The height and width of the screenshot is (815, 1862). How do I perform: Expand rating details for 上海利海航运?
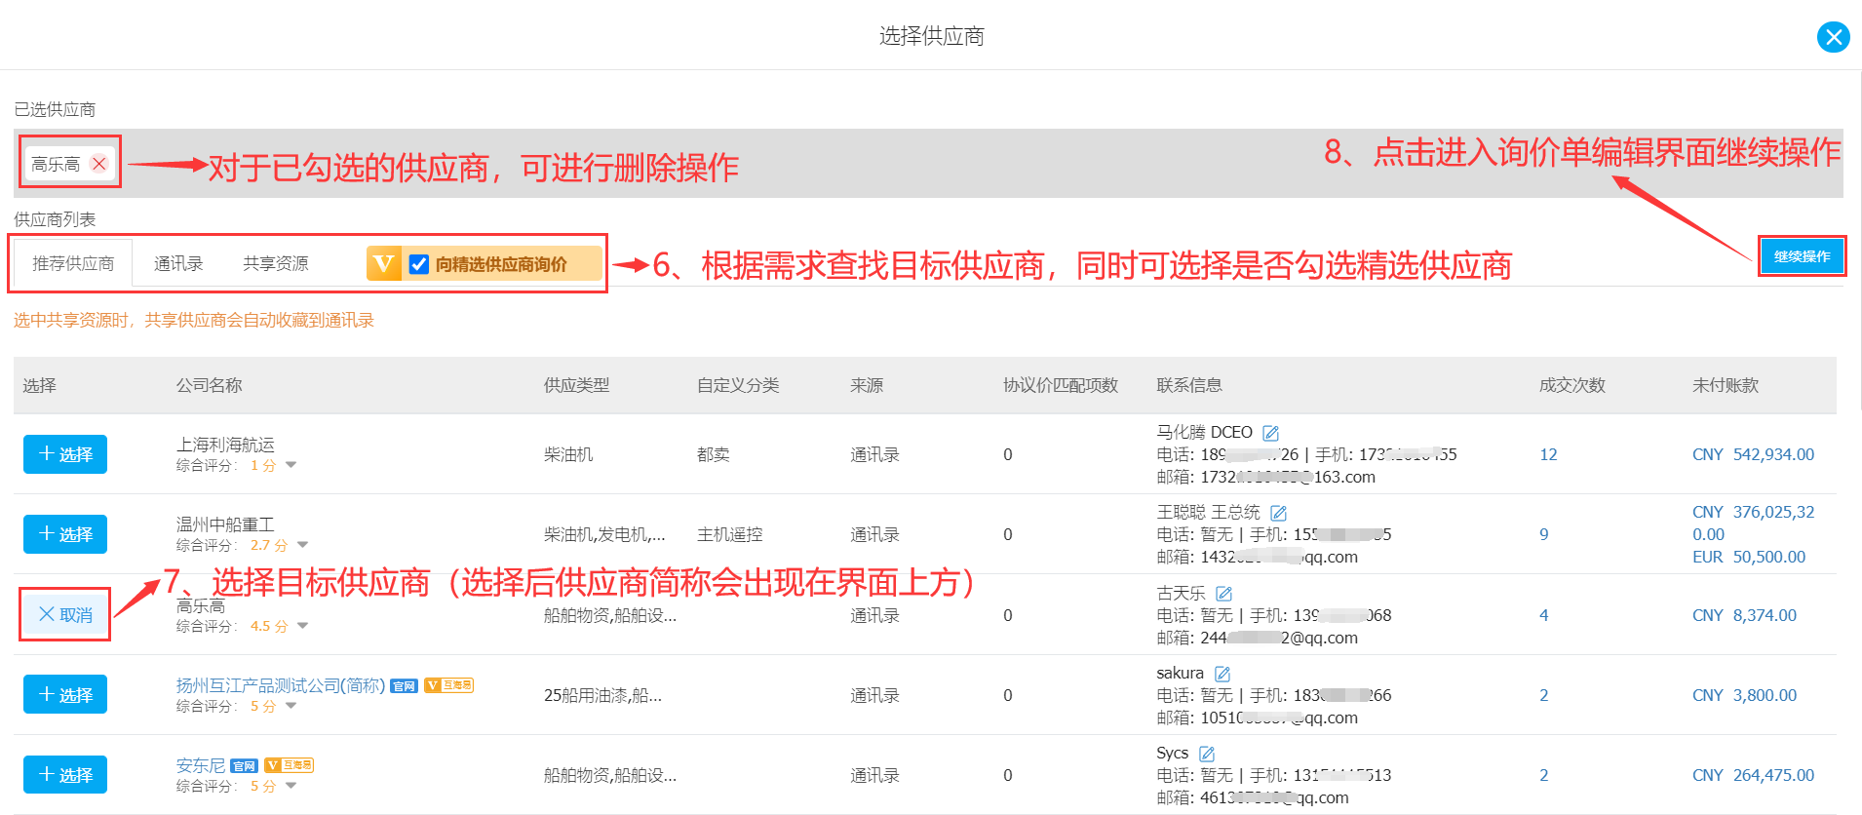click(291, 465)
